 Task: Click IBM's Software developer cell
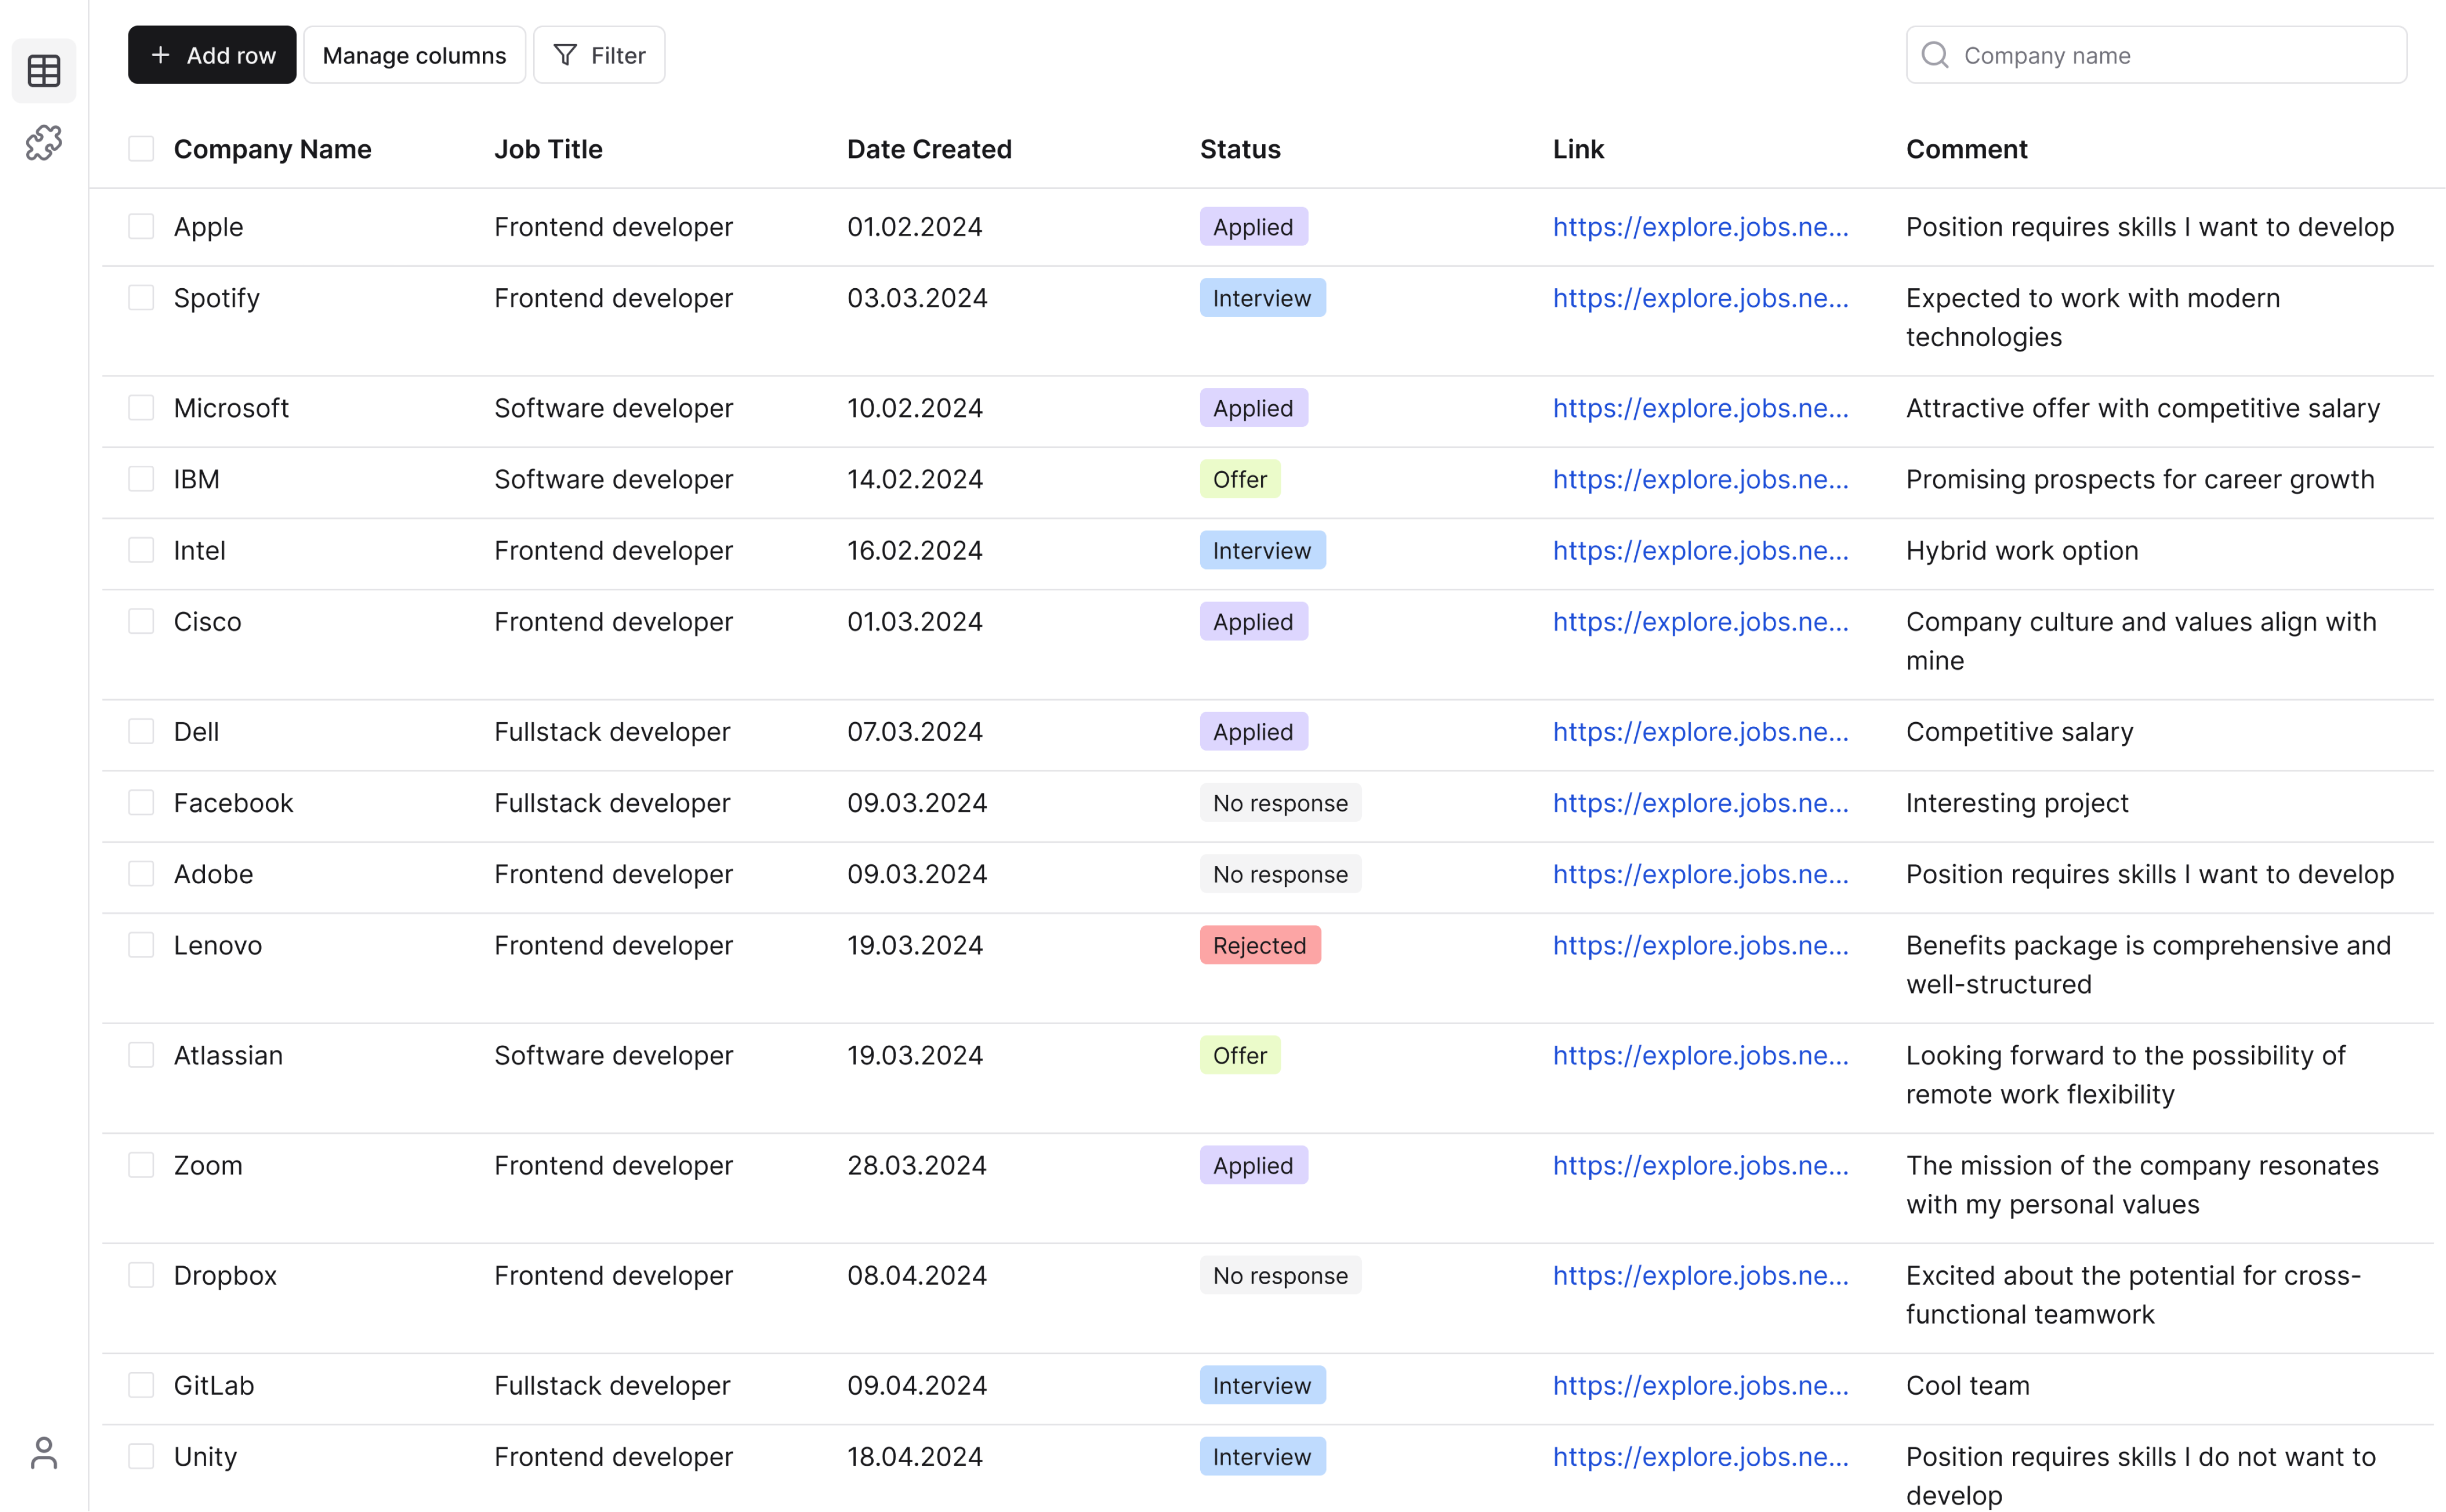tap(613, 479)
